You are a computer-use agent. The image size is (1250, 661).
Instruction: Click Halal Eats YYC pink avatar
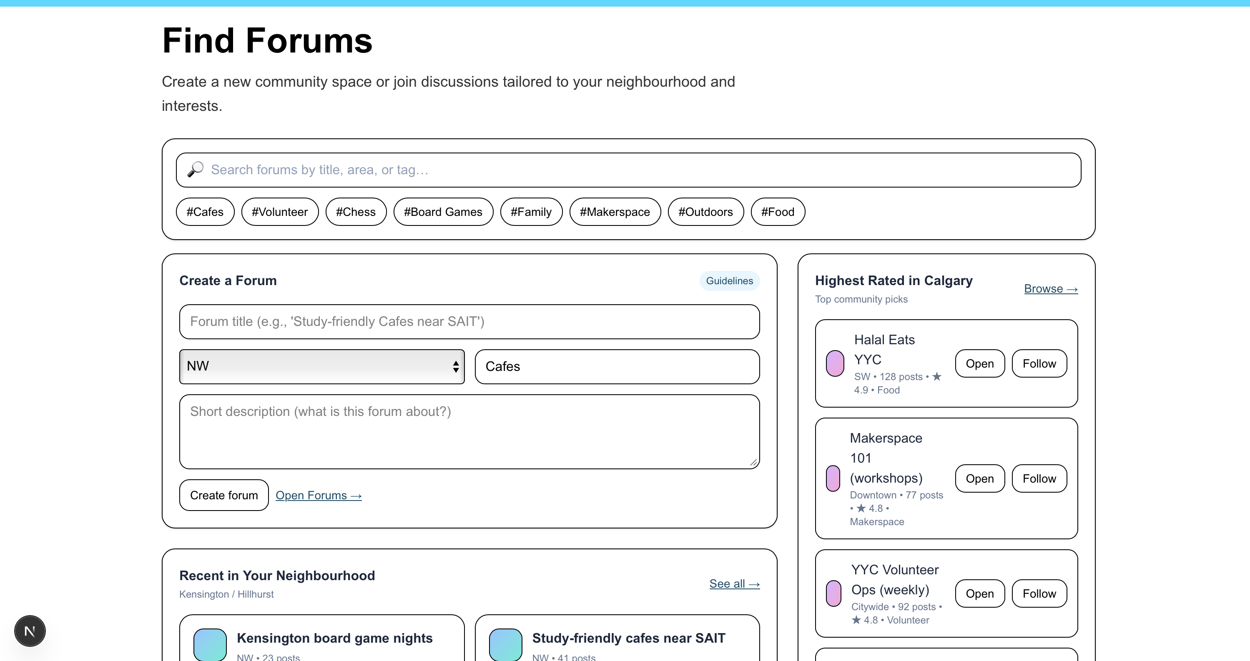coord(835,364)
